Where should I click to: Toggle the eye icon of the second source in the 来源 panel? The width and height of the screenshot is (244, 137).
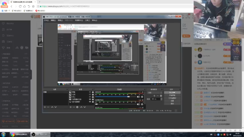(90, 94)
